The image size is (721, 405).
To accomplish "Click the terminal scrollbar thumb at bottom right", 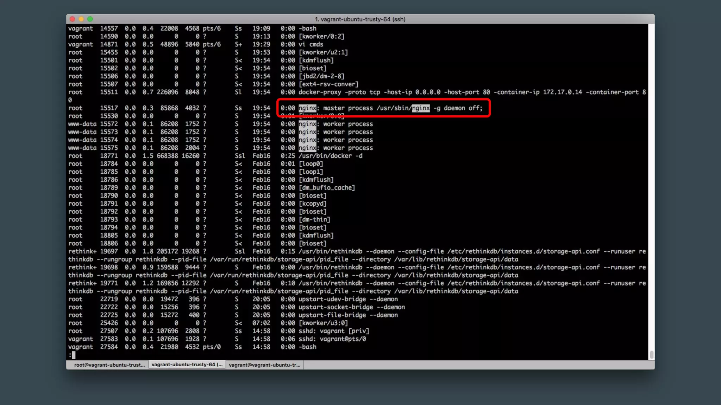I will pos(652,354).
